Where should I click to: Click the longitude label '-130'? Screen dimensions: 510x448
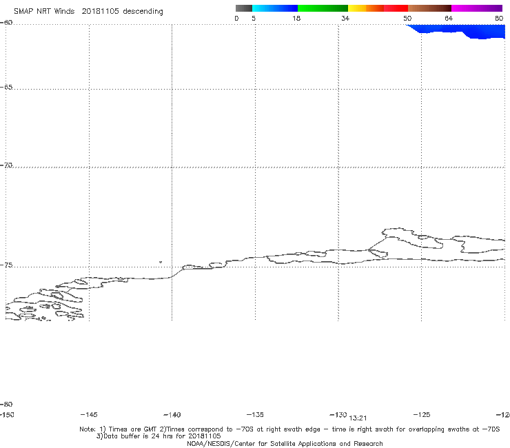[x=338, y=415]
